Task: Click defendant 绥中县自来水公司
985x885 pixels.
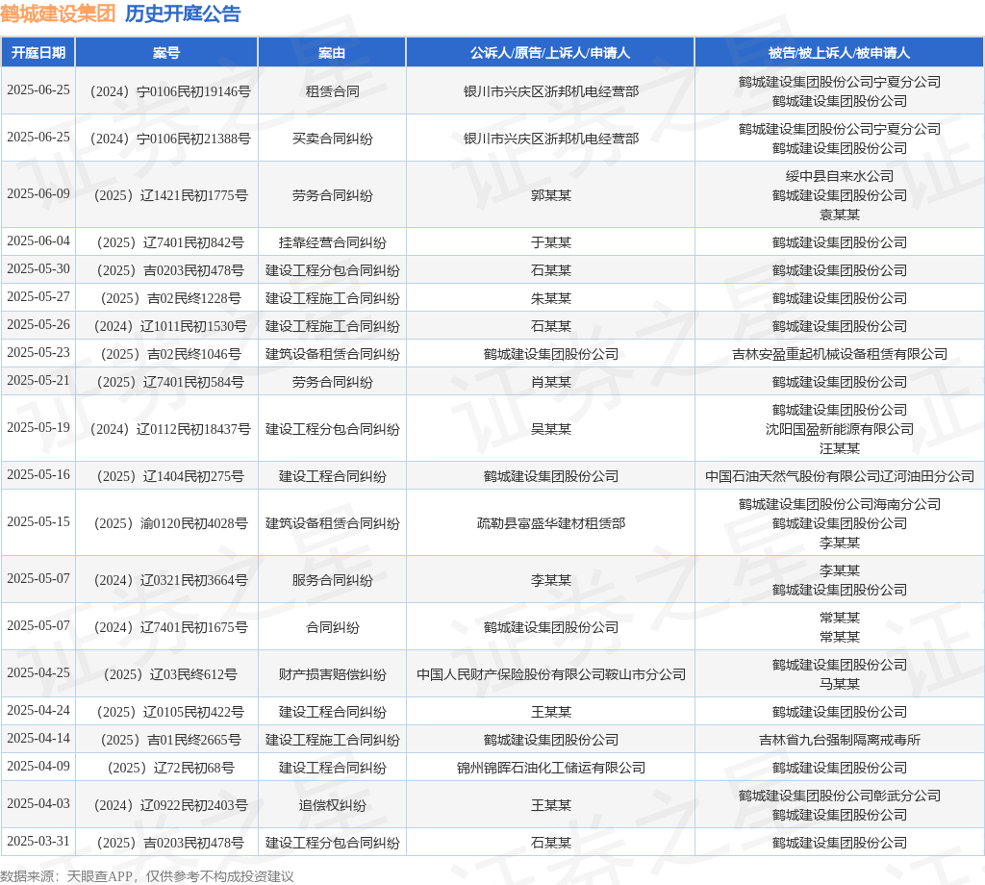Action: (x=839, y=176)
